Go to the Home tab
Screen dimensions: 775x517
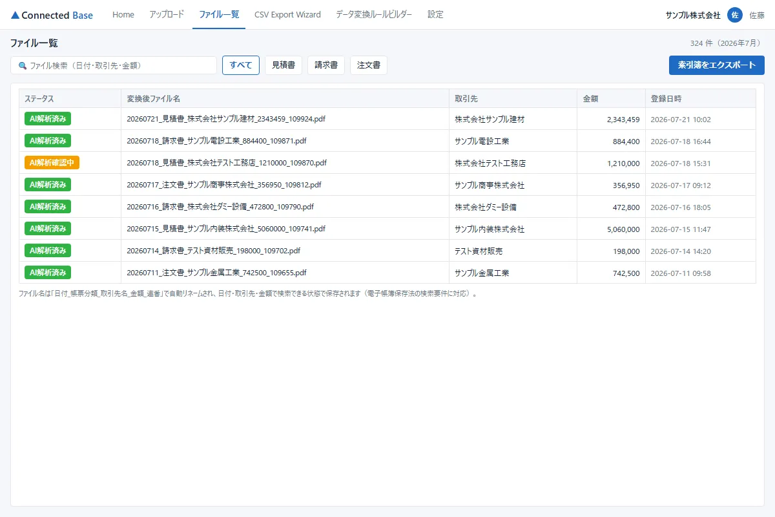click(x=123, y=14)
